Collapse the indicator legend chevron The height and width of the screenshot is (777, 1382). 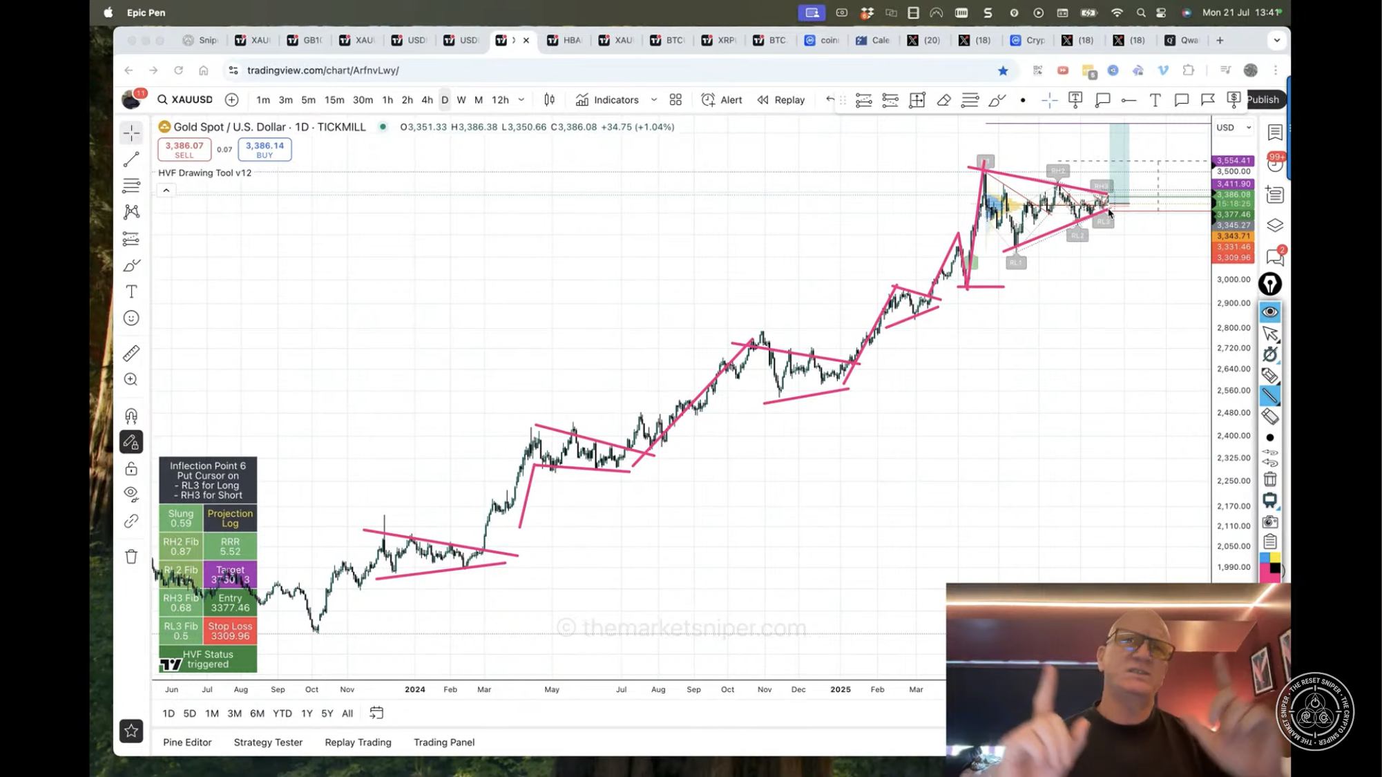(x=166, y=191)
